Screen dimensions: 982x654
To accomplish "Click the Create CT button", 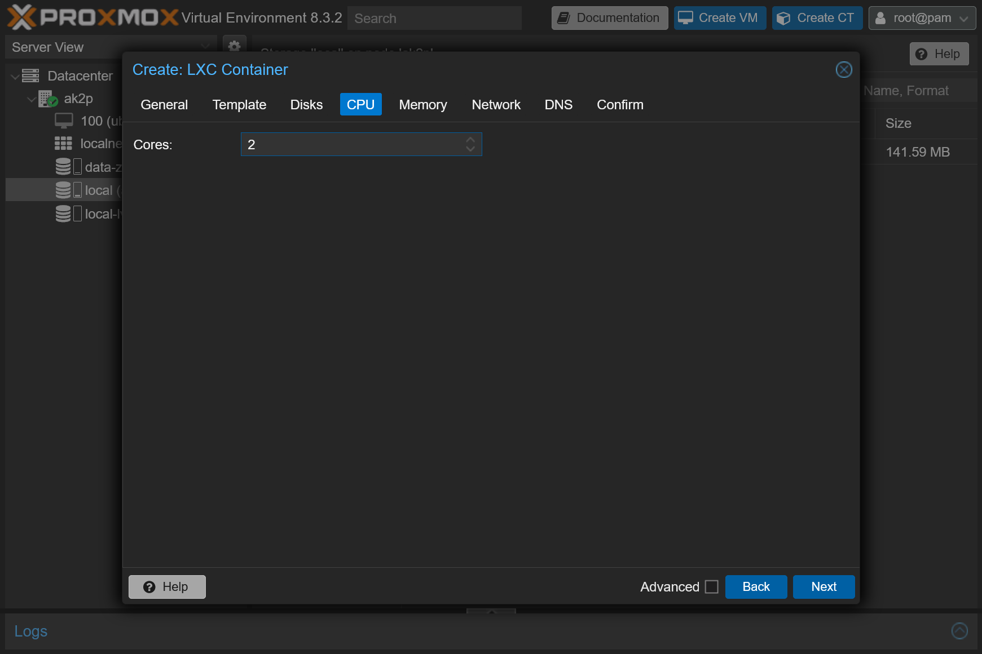I will (x=817, y=18).
